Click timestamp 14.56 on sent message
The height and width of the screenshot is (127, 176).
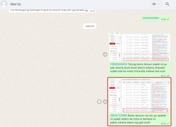(163, 19)
